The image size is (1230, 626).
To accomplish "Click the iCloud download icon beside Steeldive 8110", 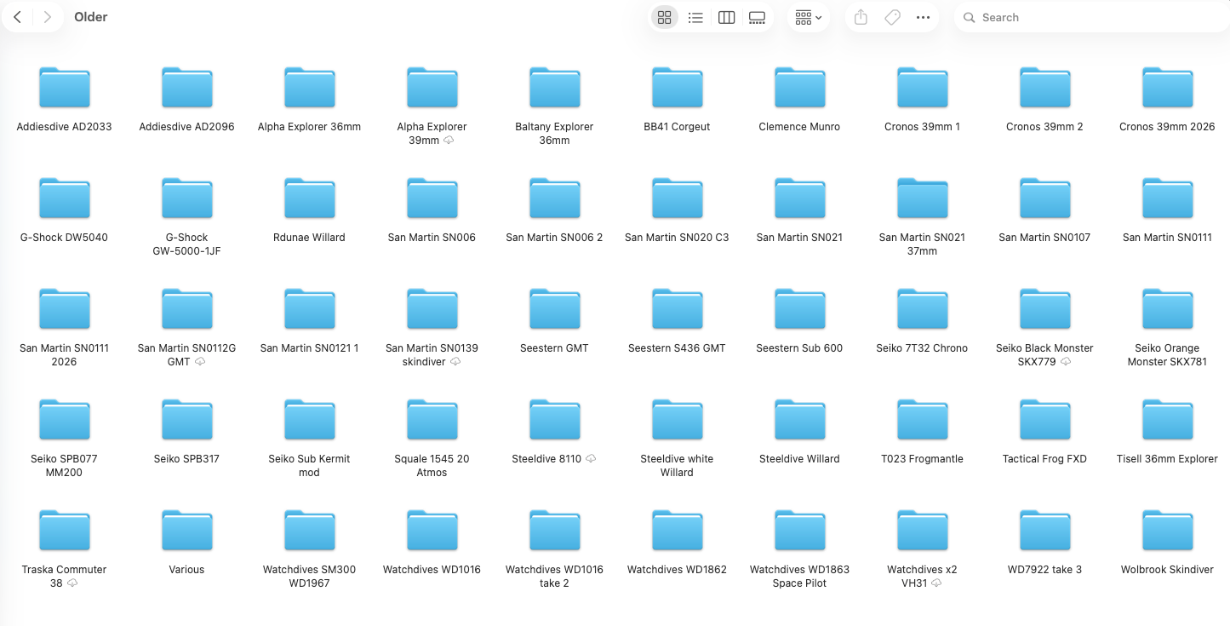I will (x=592, y=459).
